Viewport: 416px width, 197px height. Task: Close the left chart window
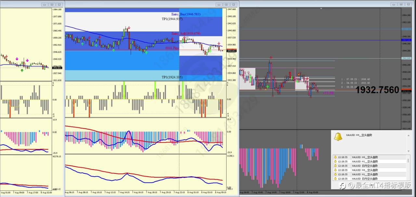coord(59,5)
